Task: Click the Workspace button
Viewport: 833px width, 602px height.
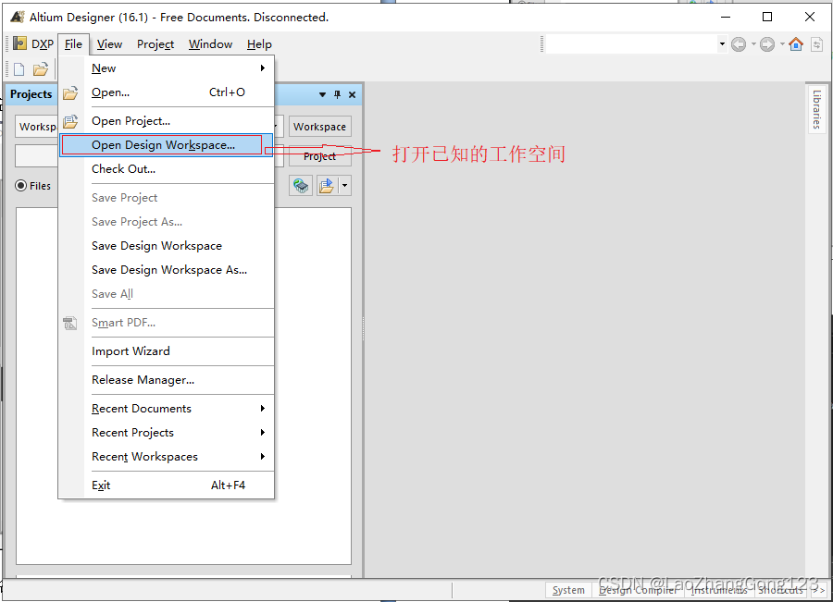Action: click(320, 127)
